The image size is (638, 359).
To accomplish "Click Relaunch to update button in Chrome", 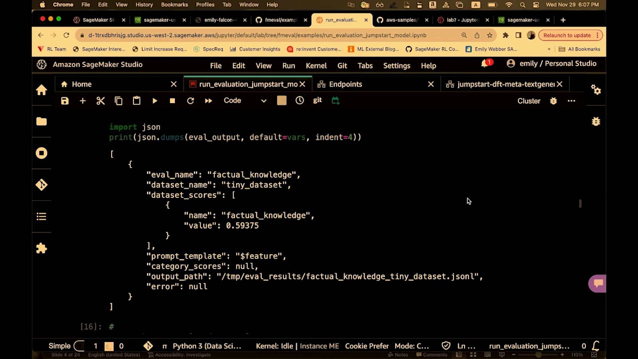I will (x=570, y=35).
